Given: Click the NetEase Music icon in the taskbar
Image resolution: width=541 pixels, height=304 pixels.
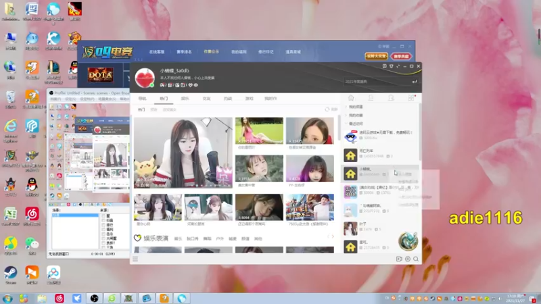Looking at the screenshot, I should pos(60,298).
